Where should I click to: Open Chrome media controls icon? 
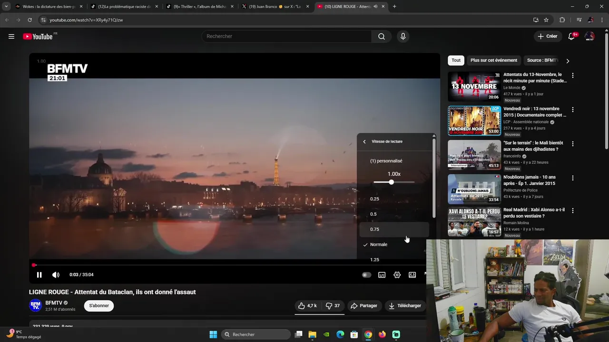pyautogui.click(x=579, y=20)
